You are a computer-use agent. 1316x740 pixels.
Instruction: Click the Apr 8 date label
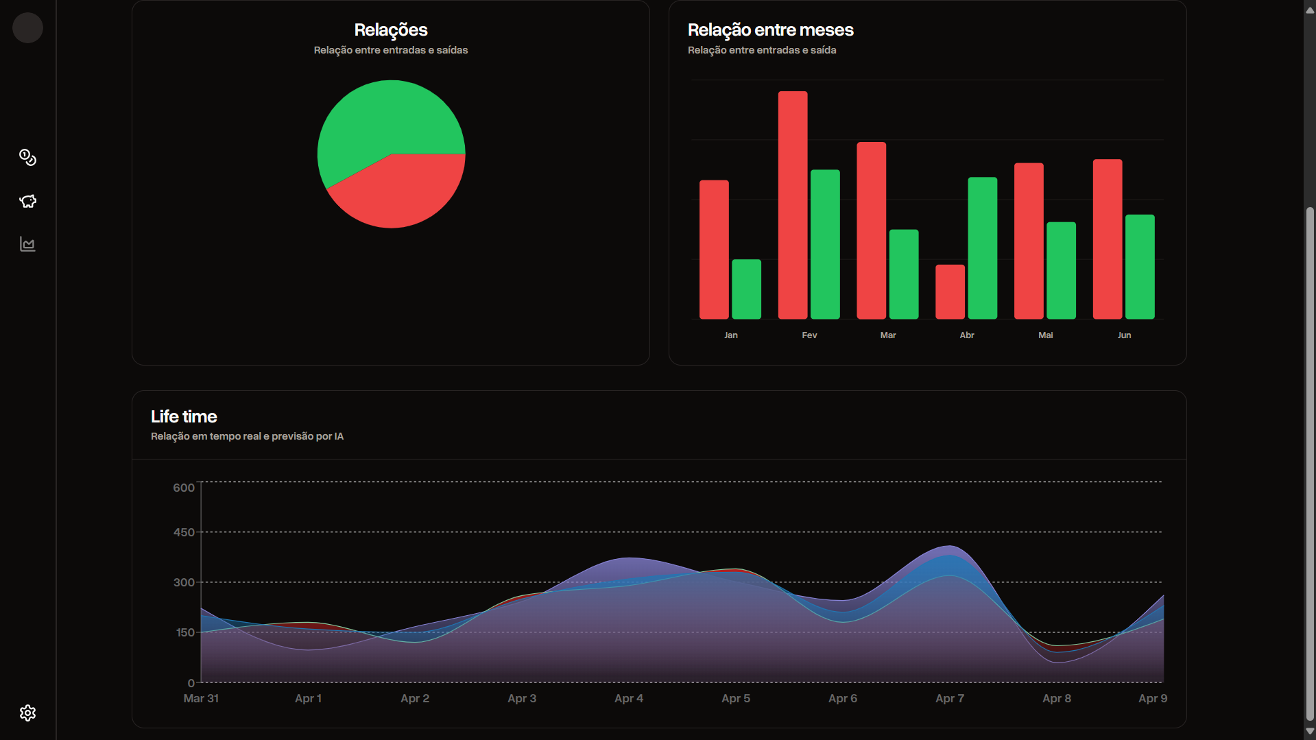point(1057,698)
